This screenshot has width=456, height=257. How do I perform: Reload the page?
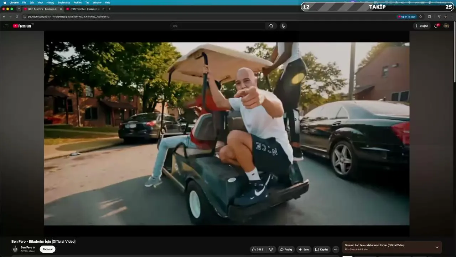(17, 16)
